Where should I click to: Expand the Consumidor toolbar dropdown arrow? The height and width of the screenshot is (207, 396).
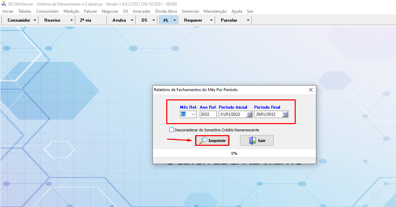click(35, 20)
